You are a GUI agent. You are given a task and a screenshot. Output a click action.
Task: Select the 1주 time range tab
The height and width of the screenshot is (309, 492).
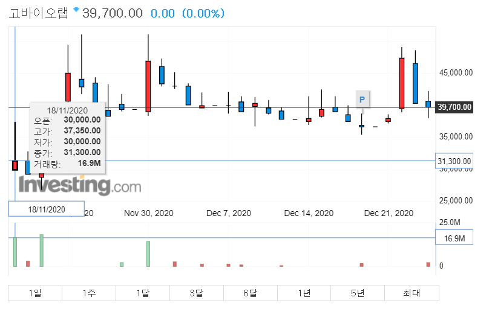[89, 293]
